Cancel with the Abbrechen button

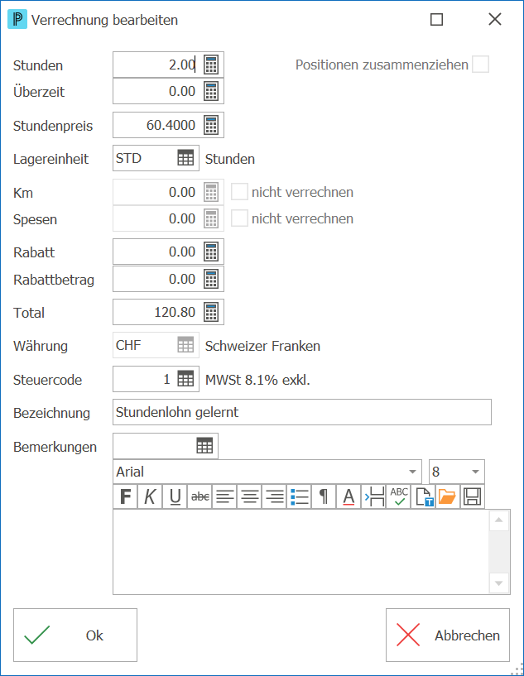click(448, 635)
